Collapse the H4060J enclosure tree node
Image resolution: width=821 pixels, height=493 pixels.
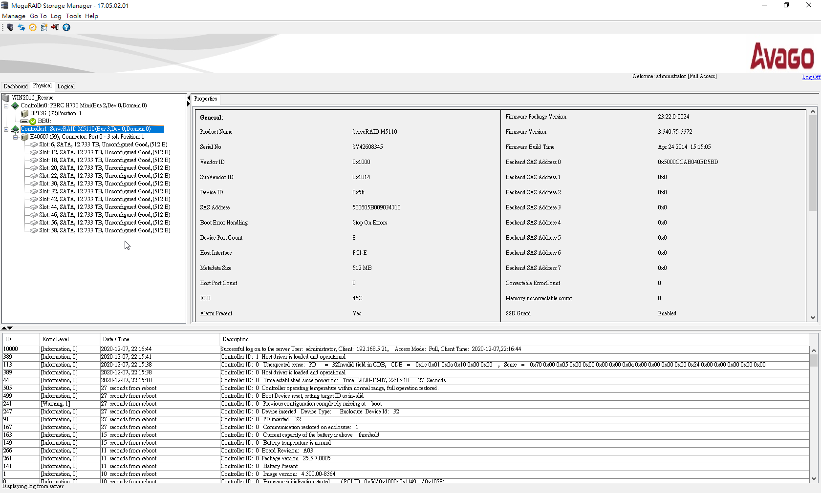16,137
